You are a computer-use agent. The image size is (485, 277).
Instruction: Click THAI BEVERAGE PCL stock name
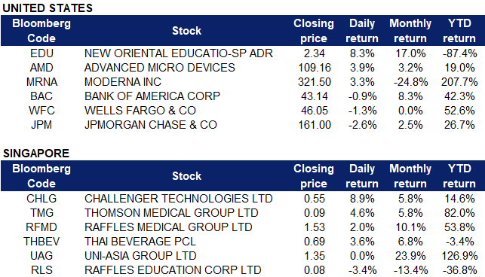coord(140,242)
